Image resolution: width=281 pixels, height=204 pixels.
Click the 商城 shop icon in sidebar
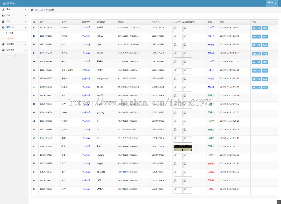3,16
